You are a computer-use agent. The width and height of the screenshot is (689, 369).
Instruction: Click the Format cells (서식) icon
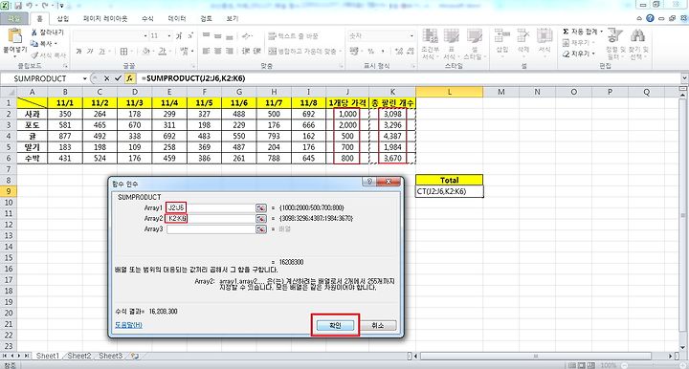[x=545, y=36]
